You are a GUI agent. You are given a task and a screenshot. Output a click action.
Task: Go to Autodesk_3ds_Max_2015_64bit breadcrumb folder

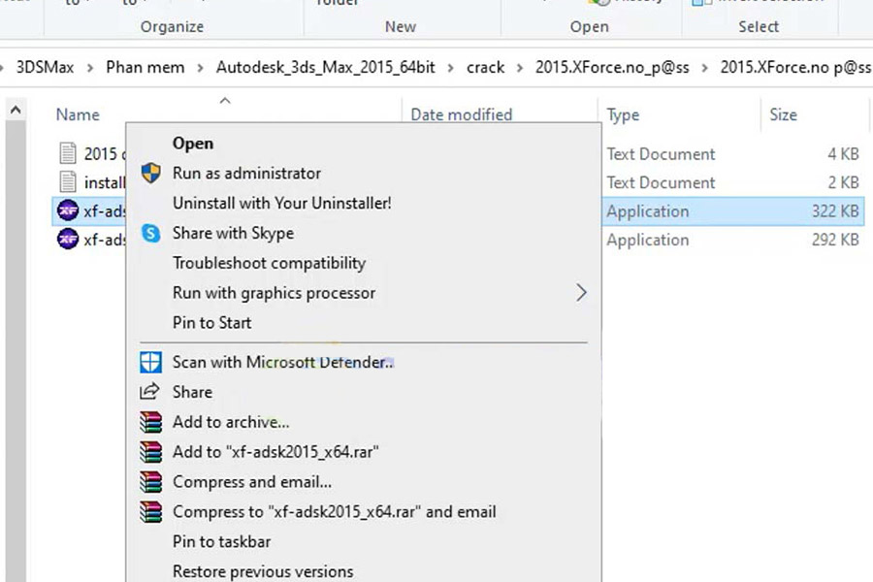click(326, 67)
